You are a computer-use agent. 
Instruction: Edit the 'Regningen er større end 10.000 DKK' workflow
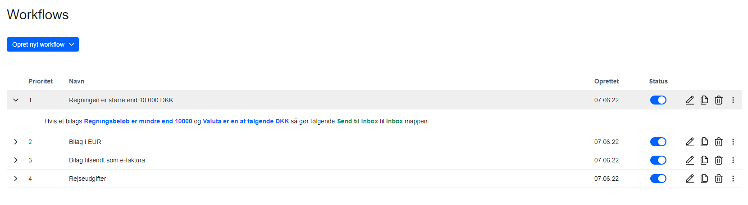coord(690,100)
